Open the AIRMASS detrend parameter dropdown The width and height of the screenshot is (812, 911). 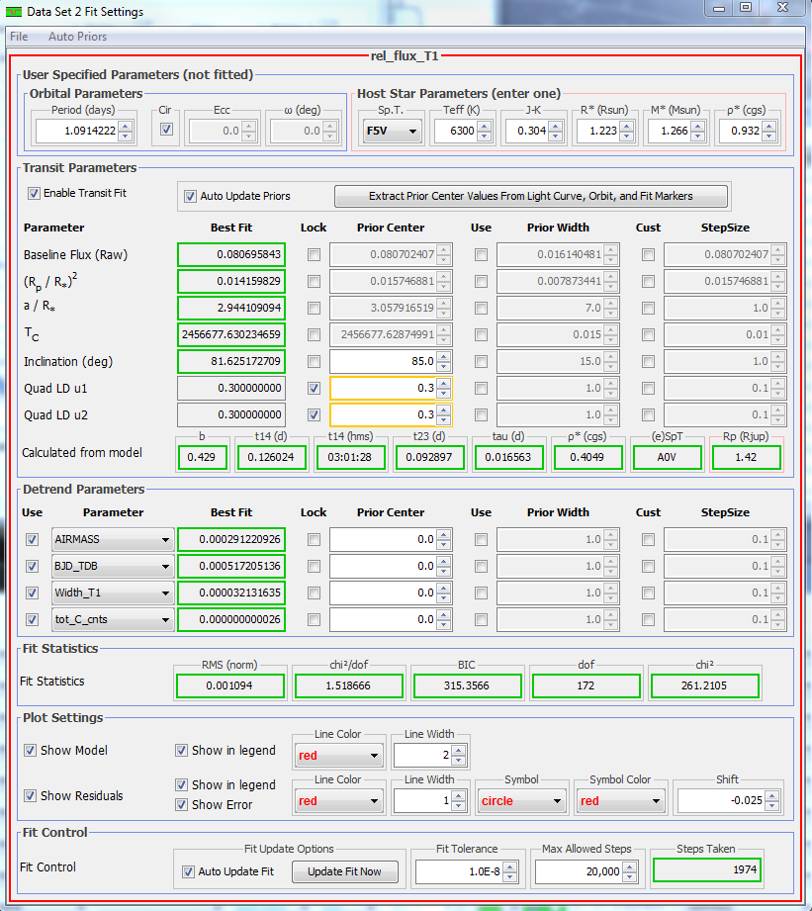click(x=111, y=540)
